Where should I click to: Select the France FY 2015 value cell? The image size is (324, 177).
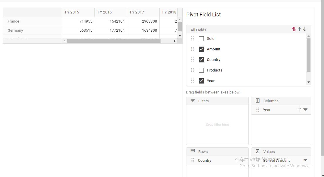click(78, 21)
